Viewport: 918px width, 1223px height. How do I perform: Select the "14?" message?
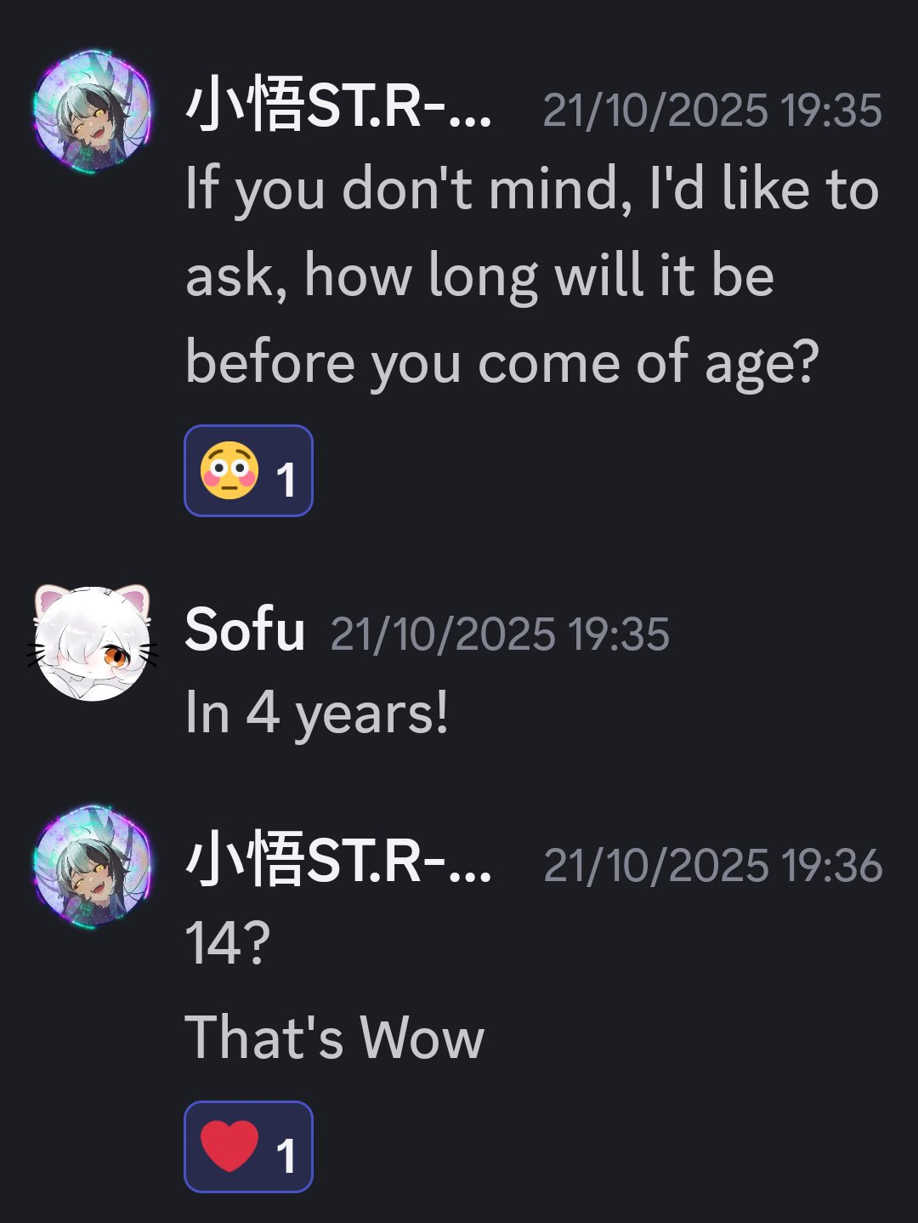click(x=228, y=943)
